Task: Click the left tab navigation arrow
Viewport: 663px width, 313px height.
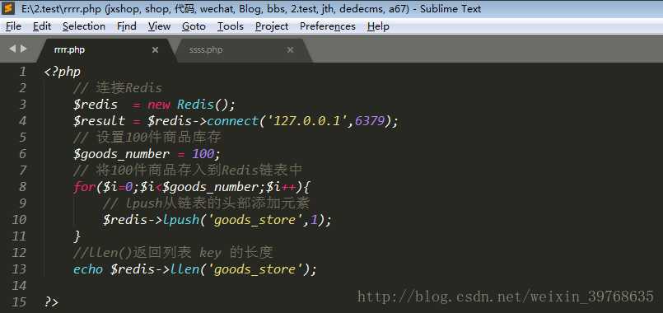Action: tap(12, 49)
